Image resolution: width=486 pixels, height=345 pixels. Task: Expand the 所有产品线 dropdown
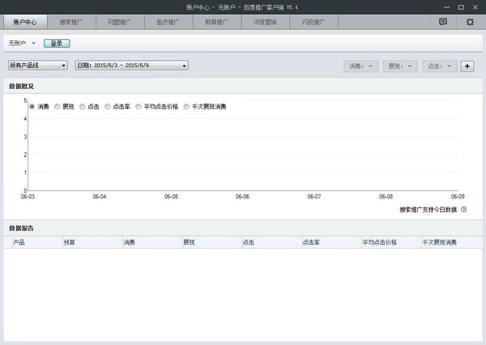(38, 66)
